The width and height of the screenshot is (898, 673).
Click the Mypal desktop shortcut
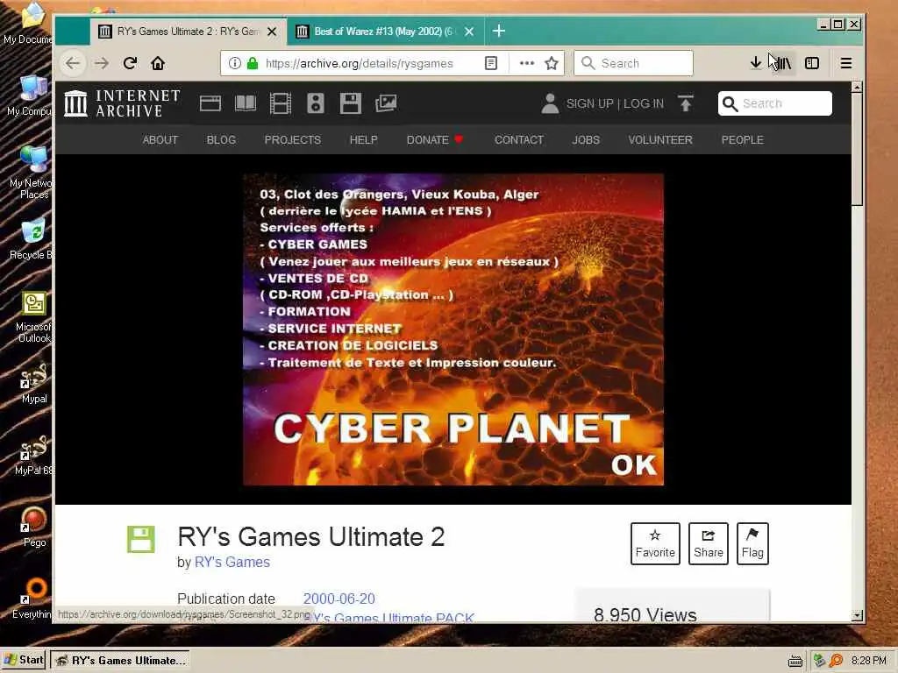34,383
